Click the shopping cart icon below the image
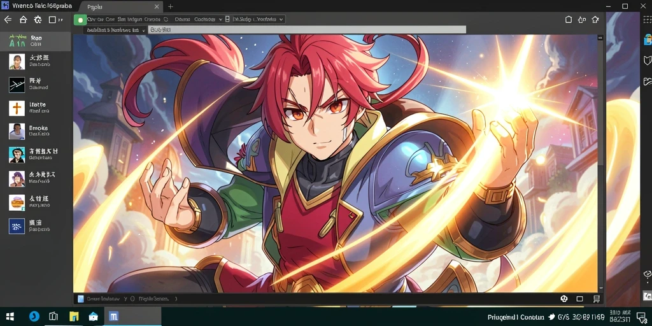 pyautogui.click(x=596, y=299)
